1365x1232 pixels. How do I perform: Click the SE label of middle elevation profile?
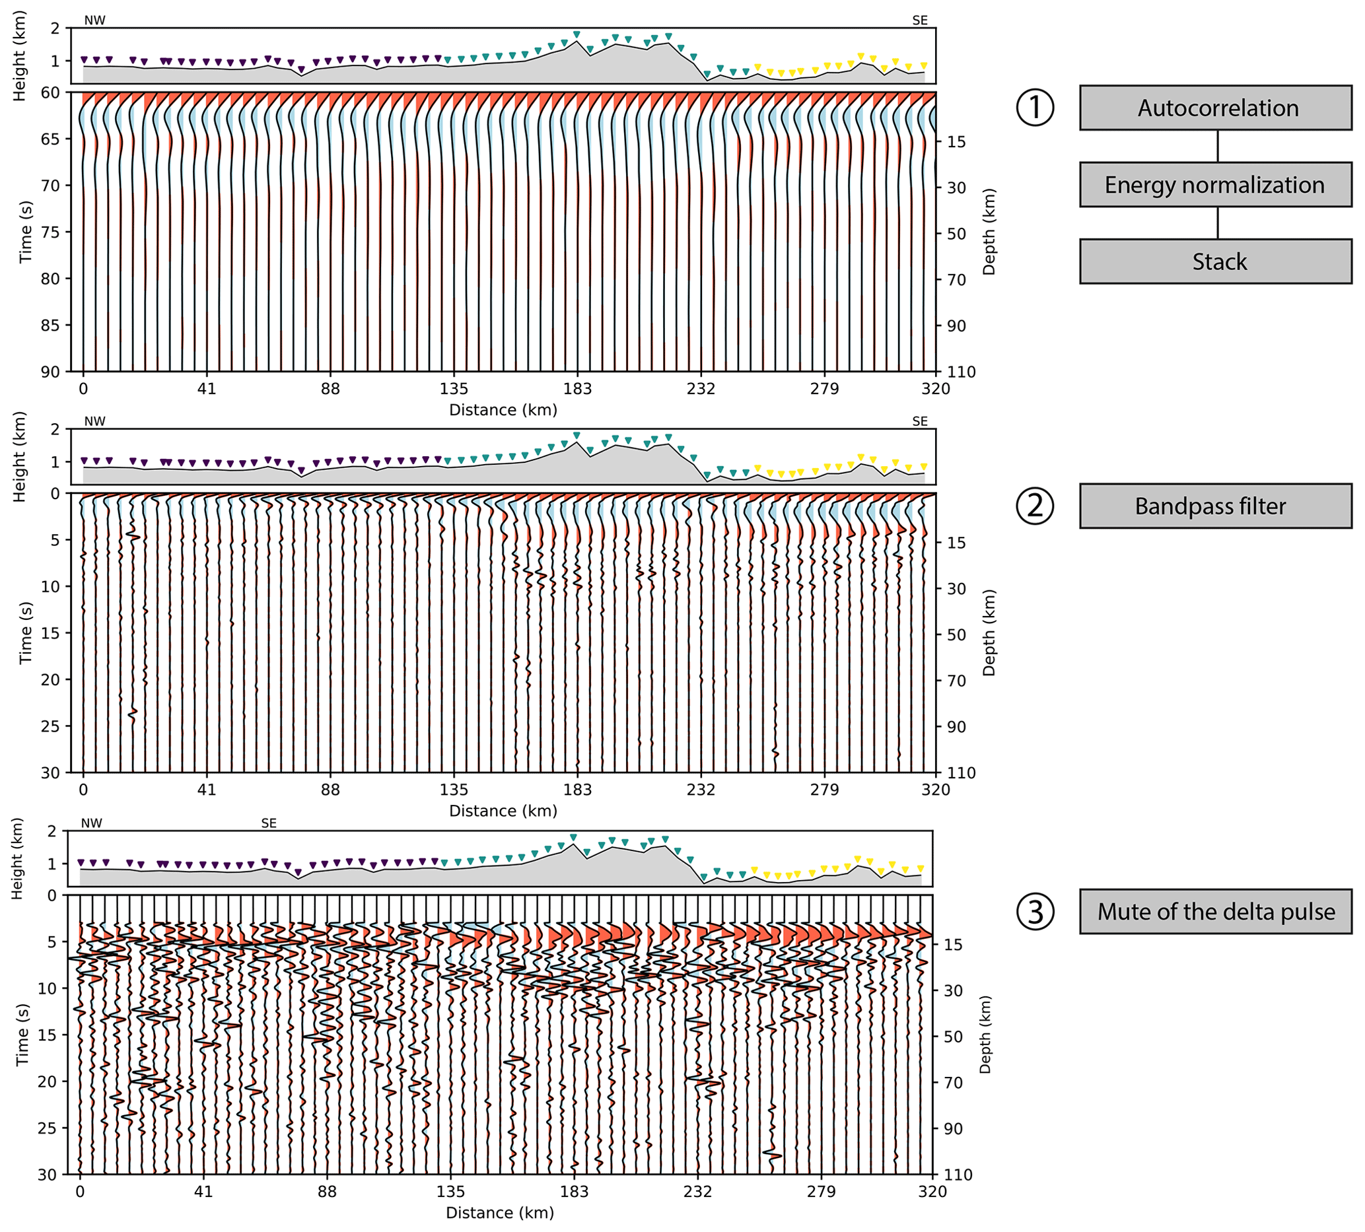pyautogui.click(x=919, y=421)
